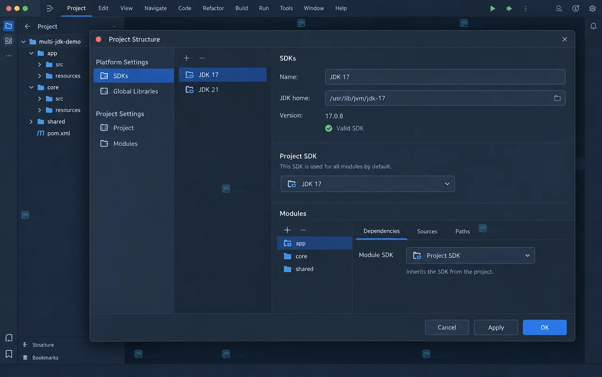Select pom.xml in project tree

(x=58, y=133)
